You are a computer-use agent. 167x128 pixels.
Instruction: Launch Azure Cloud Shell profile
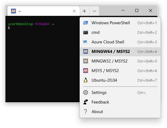click(120, 42)
